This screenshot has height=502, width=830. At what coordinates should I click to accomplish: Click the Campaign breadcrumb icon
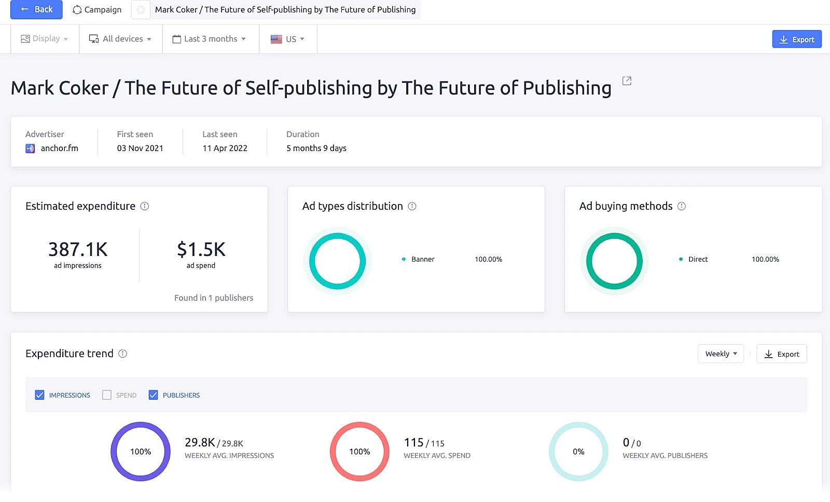coord(77,9)
